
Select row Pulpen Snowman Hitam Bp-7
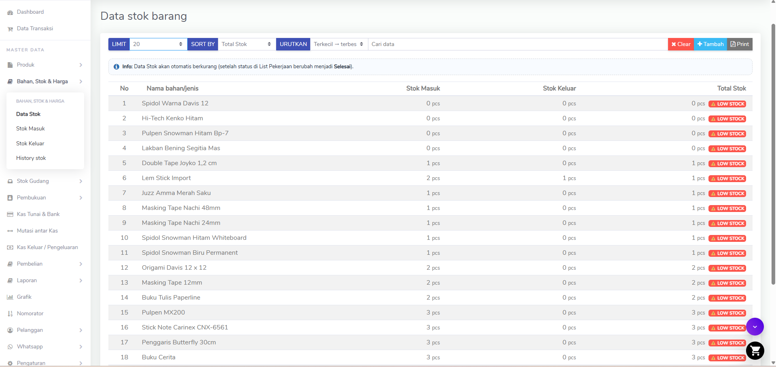tap(430, 133)
